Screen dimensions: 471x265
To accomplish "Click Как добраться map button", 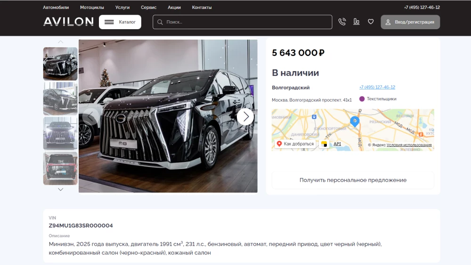I will coord(295,144).
